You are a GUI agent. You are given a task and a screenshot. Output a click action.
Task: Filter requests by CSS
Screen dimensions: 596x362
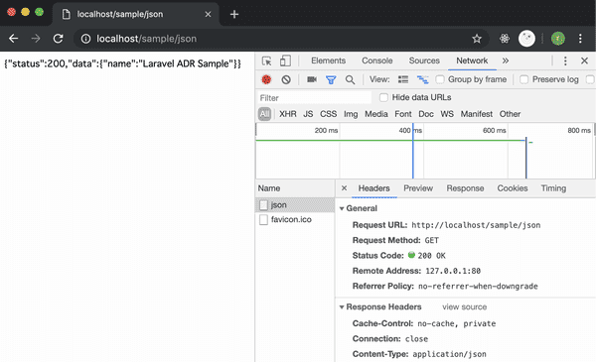(x=328, y=114)
